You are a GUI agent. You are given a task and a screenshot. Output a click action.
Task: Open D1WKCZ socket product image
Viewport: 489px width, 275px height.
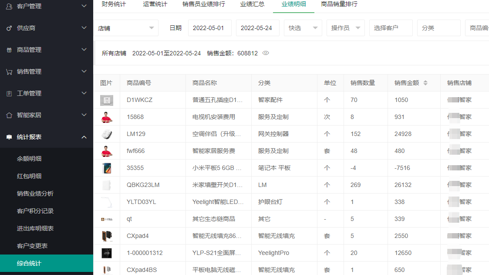click(107, 100)
